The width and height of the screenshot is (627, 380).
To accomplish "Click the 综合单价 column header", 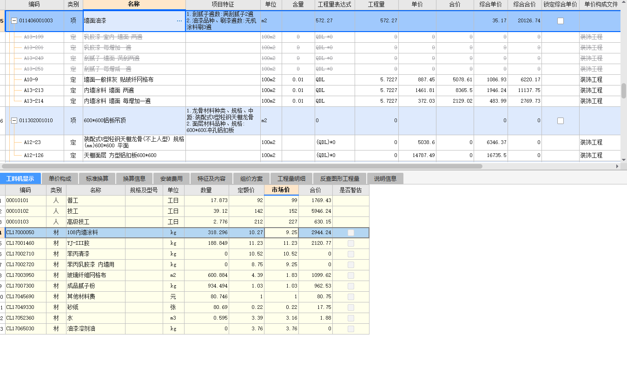I will point(490,5).
